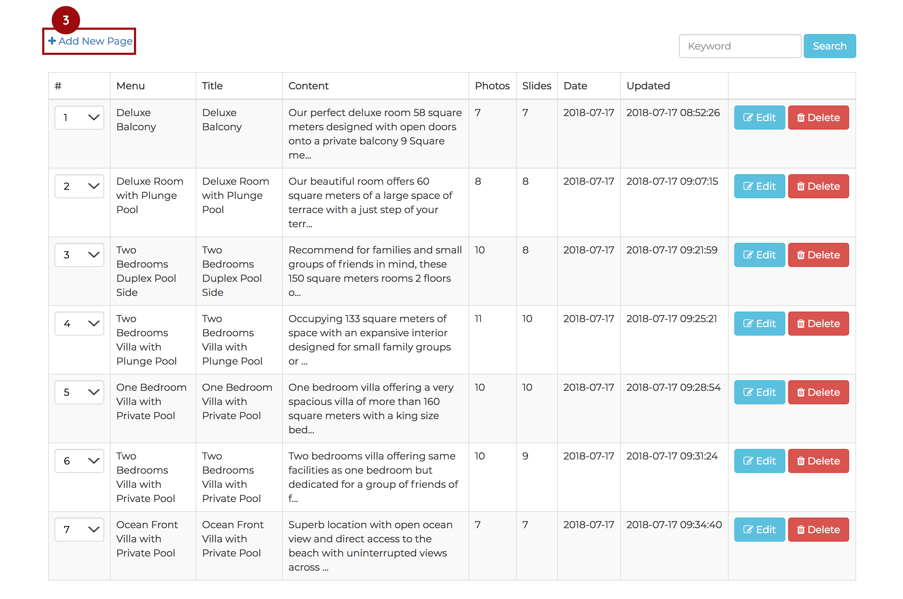The height and width of the screenshot is (599, 903).
Task: Click updated timestamp 2018-07-17 09:28:54
Action: pos(673,388)
